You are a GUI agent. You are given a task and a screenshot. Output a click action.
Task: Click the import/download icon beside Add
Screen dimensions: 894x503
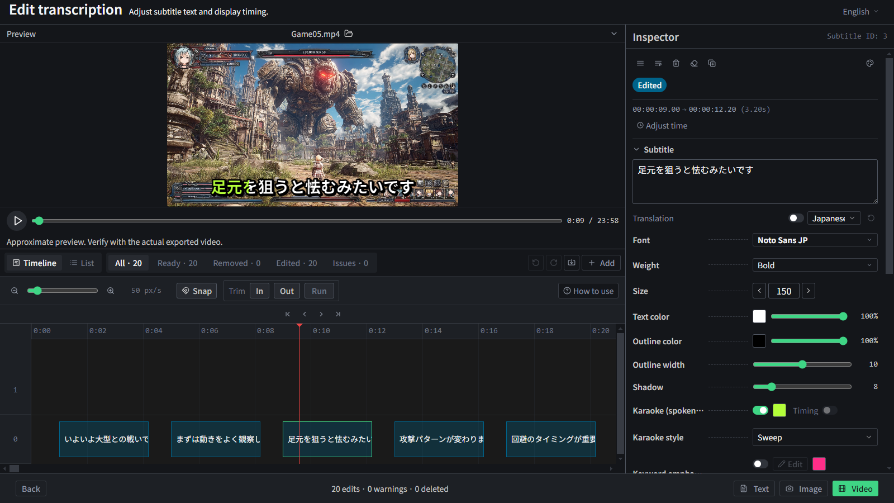pyautogui.click(x=572, y=263)
